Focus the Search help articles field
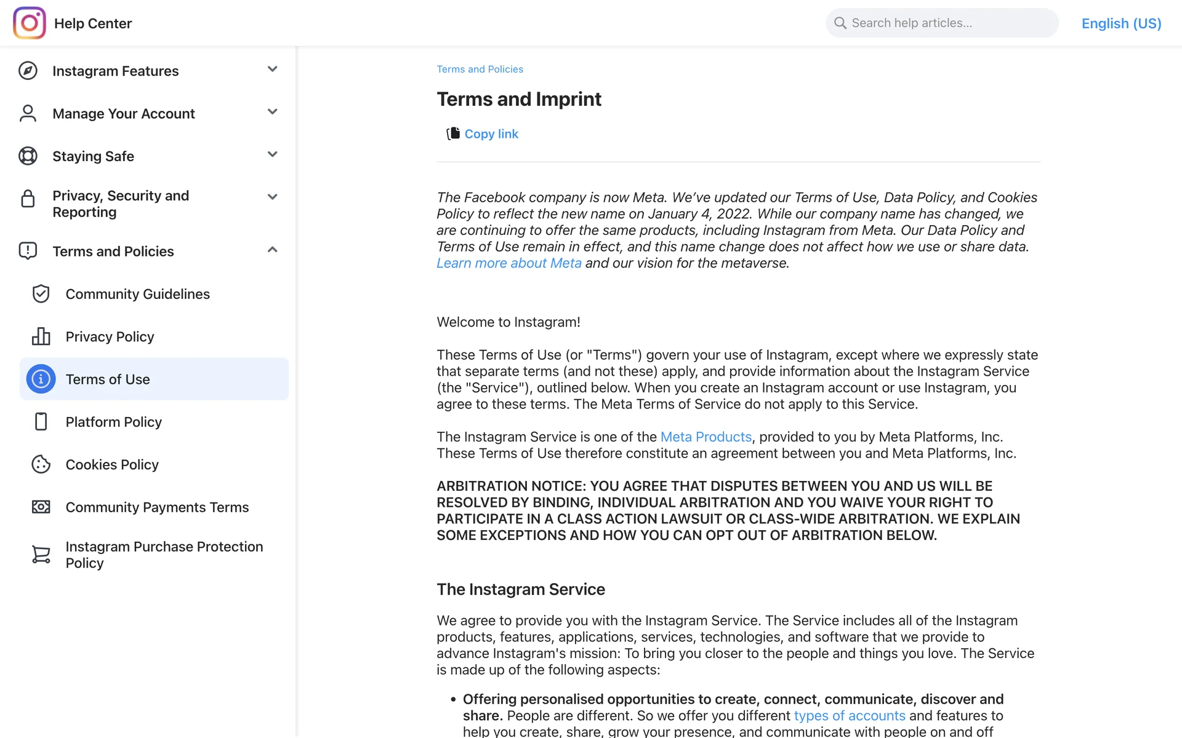 948,23
